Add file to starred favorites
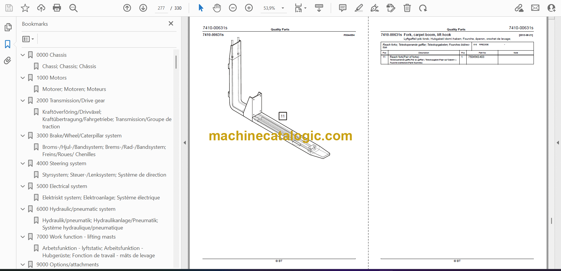 pyautogui.click(x=25, y=8)
